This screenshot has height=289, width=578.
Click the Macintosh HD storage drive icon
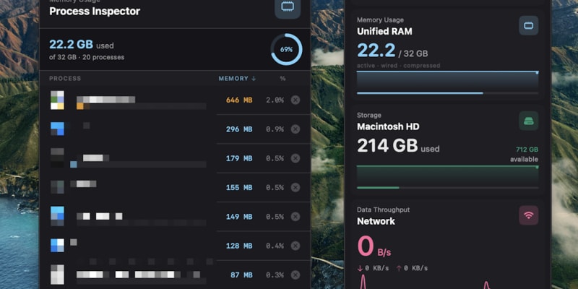click(x=529, y=121)
